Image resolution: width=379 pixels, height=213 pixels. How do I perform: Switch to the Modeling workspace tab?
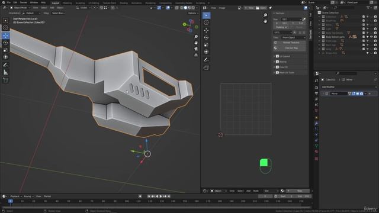(x=67, y=3)
